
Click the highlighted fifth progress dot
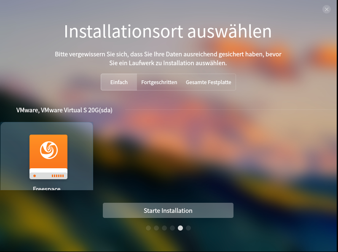coord(180,228)
